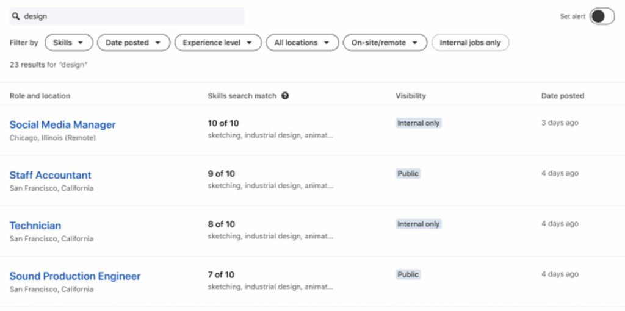Open the On-site/remote filter dropdown
625x311 pixels.
click(385, 43)
